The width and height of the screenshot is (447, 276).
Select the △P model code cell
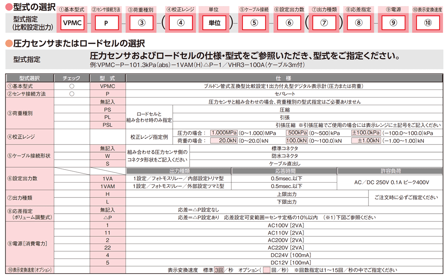click(107, 218)
